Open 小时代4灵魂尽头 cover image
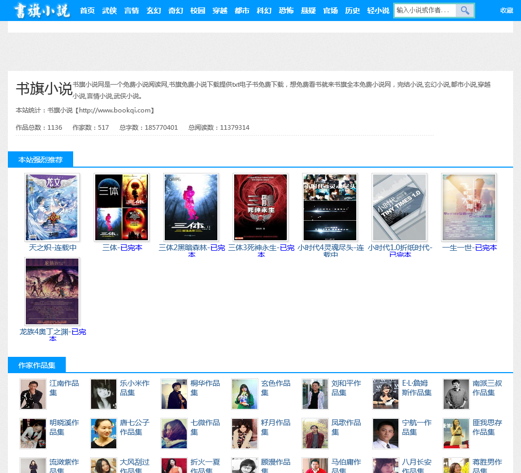 pyautogui.click(x=330, y=207)
